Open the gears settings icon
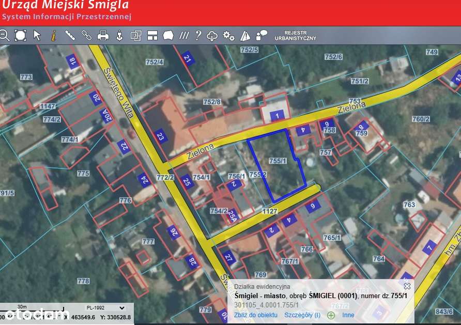This screenshot has width=461, height=325. 228,36
